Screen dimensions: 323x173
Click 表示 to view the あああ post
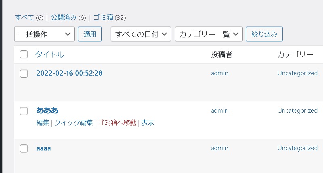(147, 123)
